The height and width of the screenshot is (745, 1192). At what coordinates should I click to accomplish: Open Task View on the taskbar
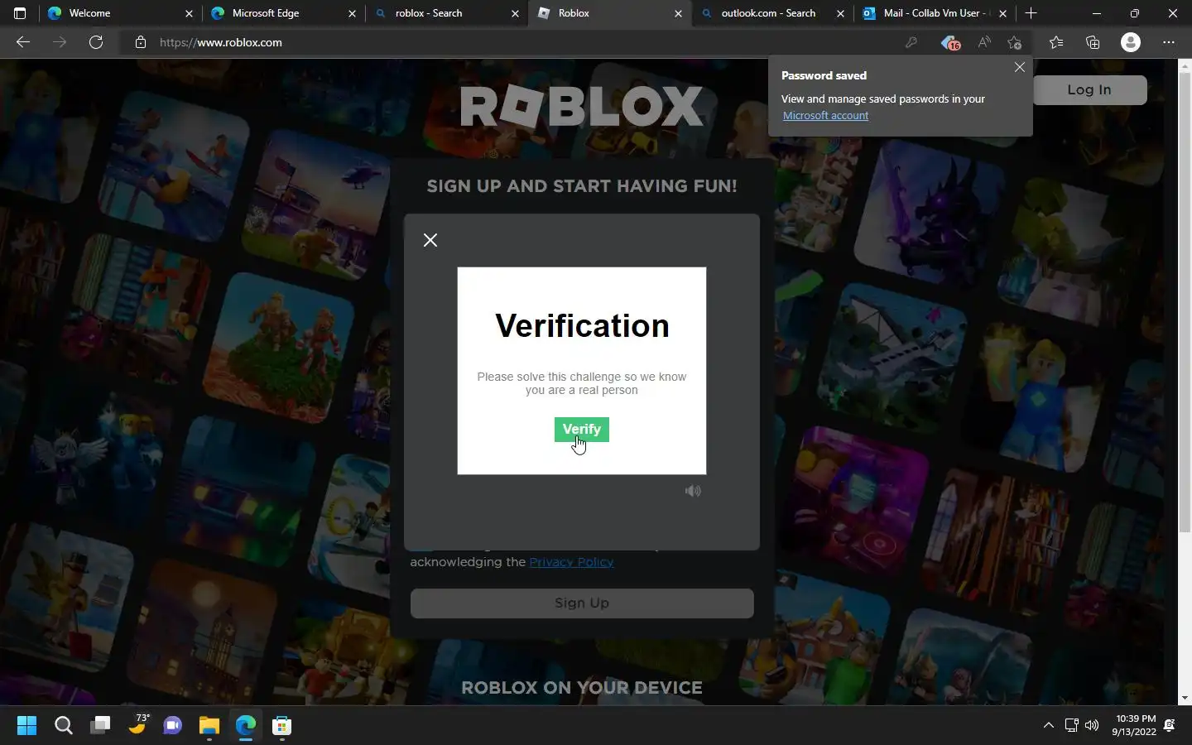[100, 726]
